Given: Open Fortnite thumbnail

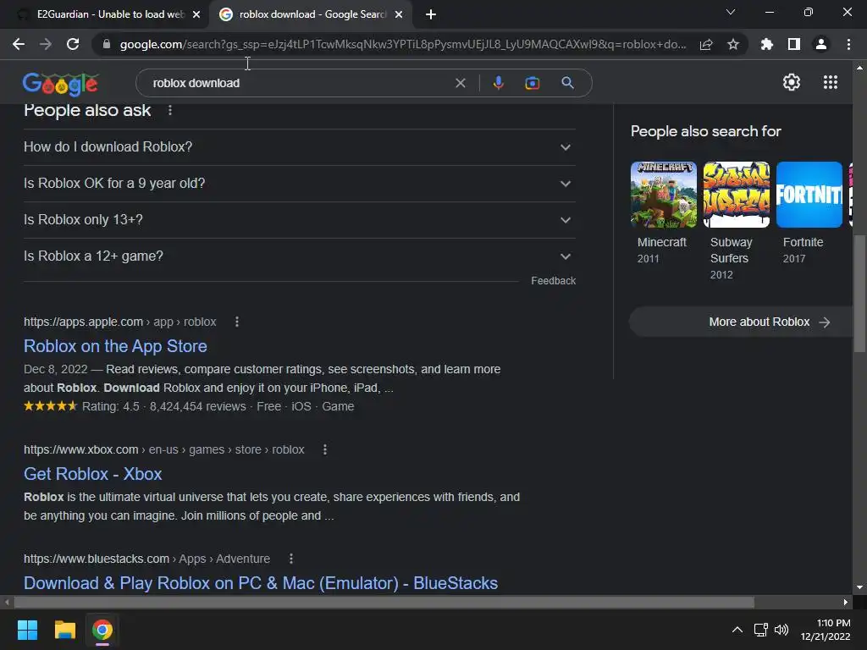Looking at the screenshot, I should [x=809, y=195].
